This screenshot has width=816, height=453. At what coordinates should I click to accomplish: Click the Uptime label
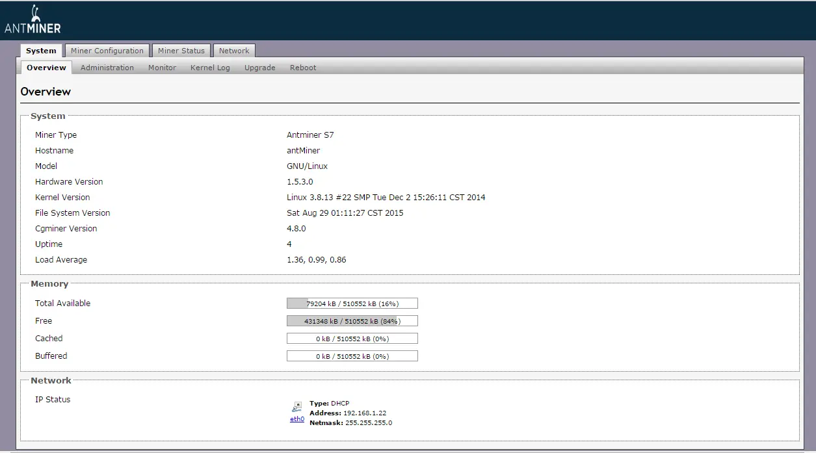click(49, 244)
